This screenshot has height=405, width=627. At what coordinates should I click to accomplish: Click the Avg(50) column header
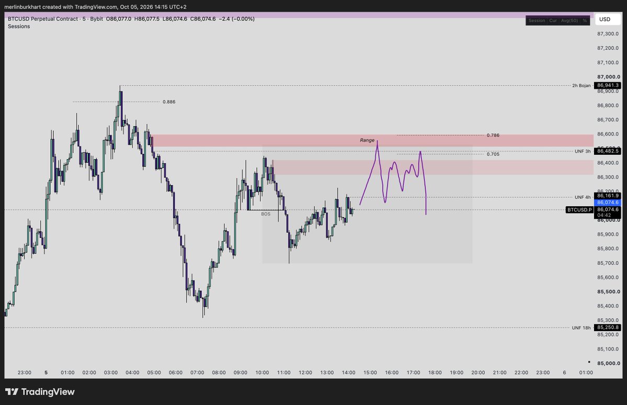pyautogui.click(x=569, y=20)
